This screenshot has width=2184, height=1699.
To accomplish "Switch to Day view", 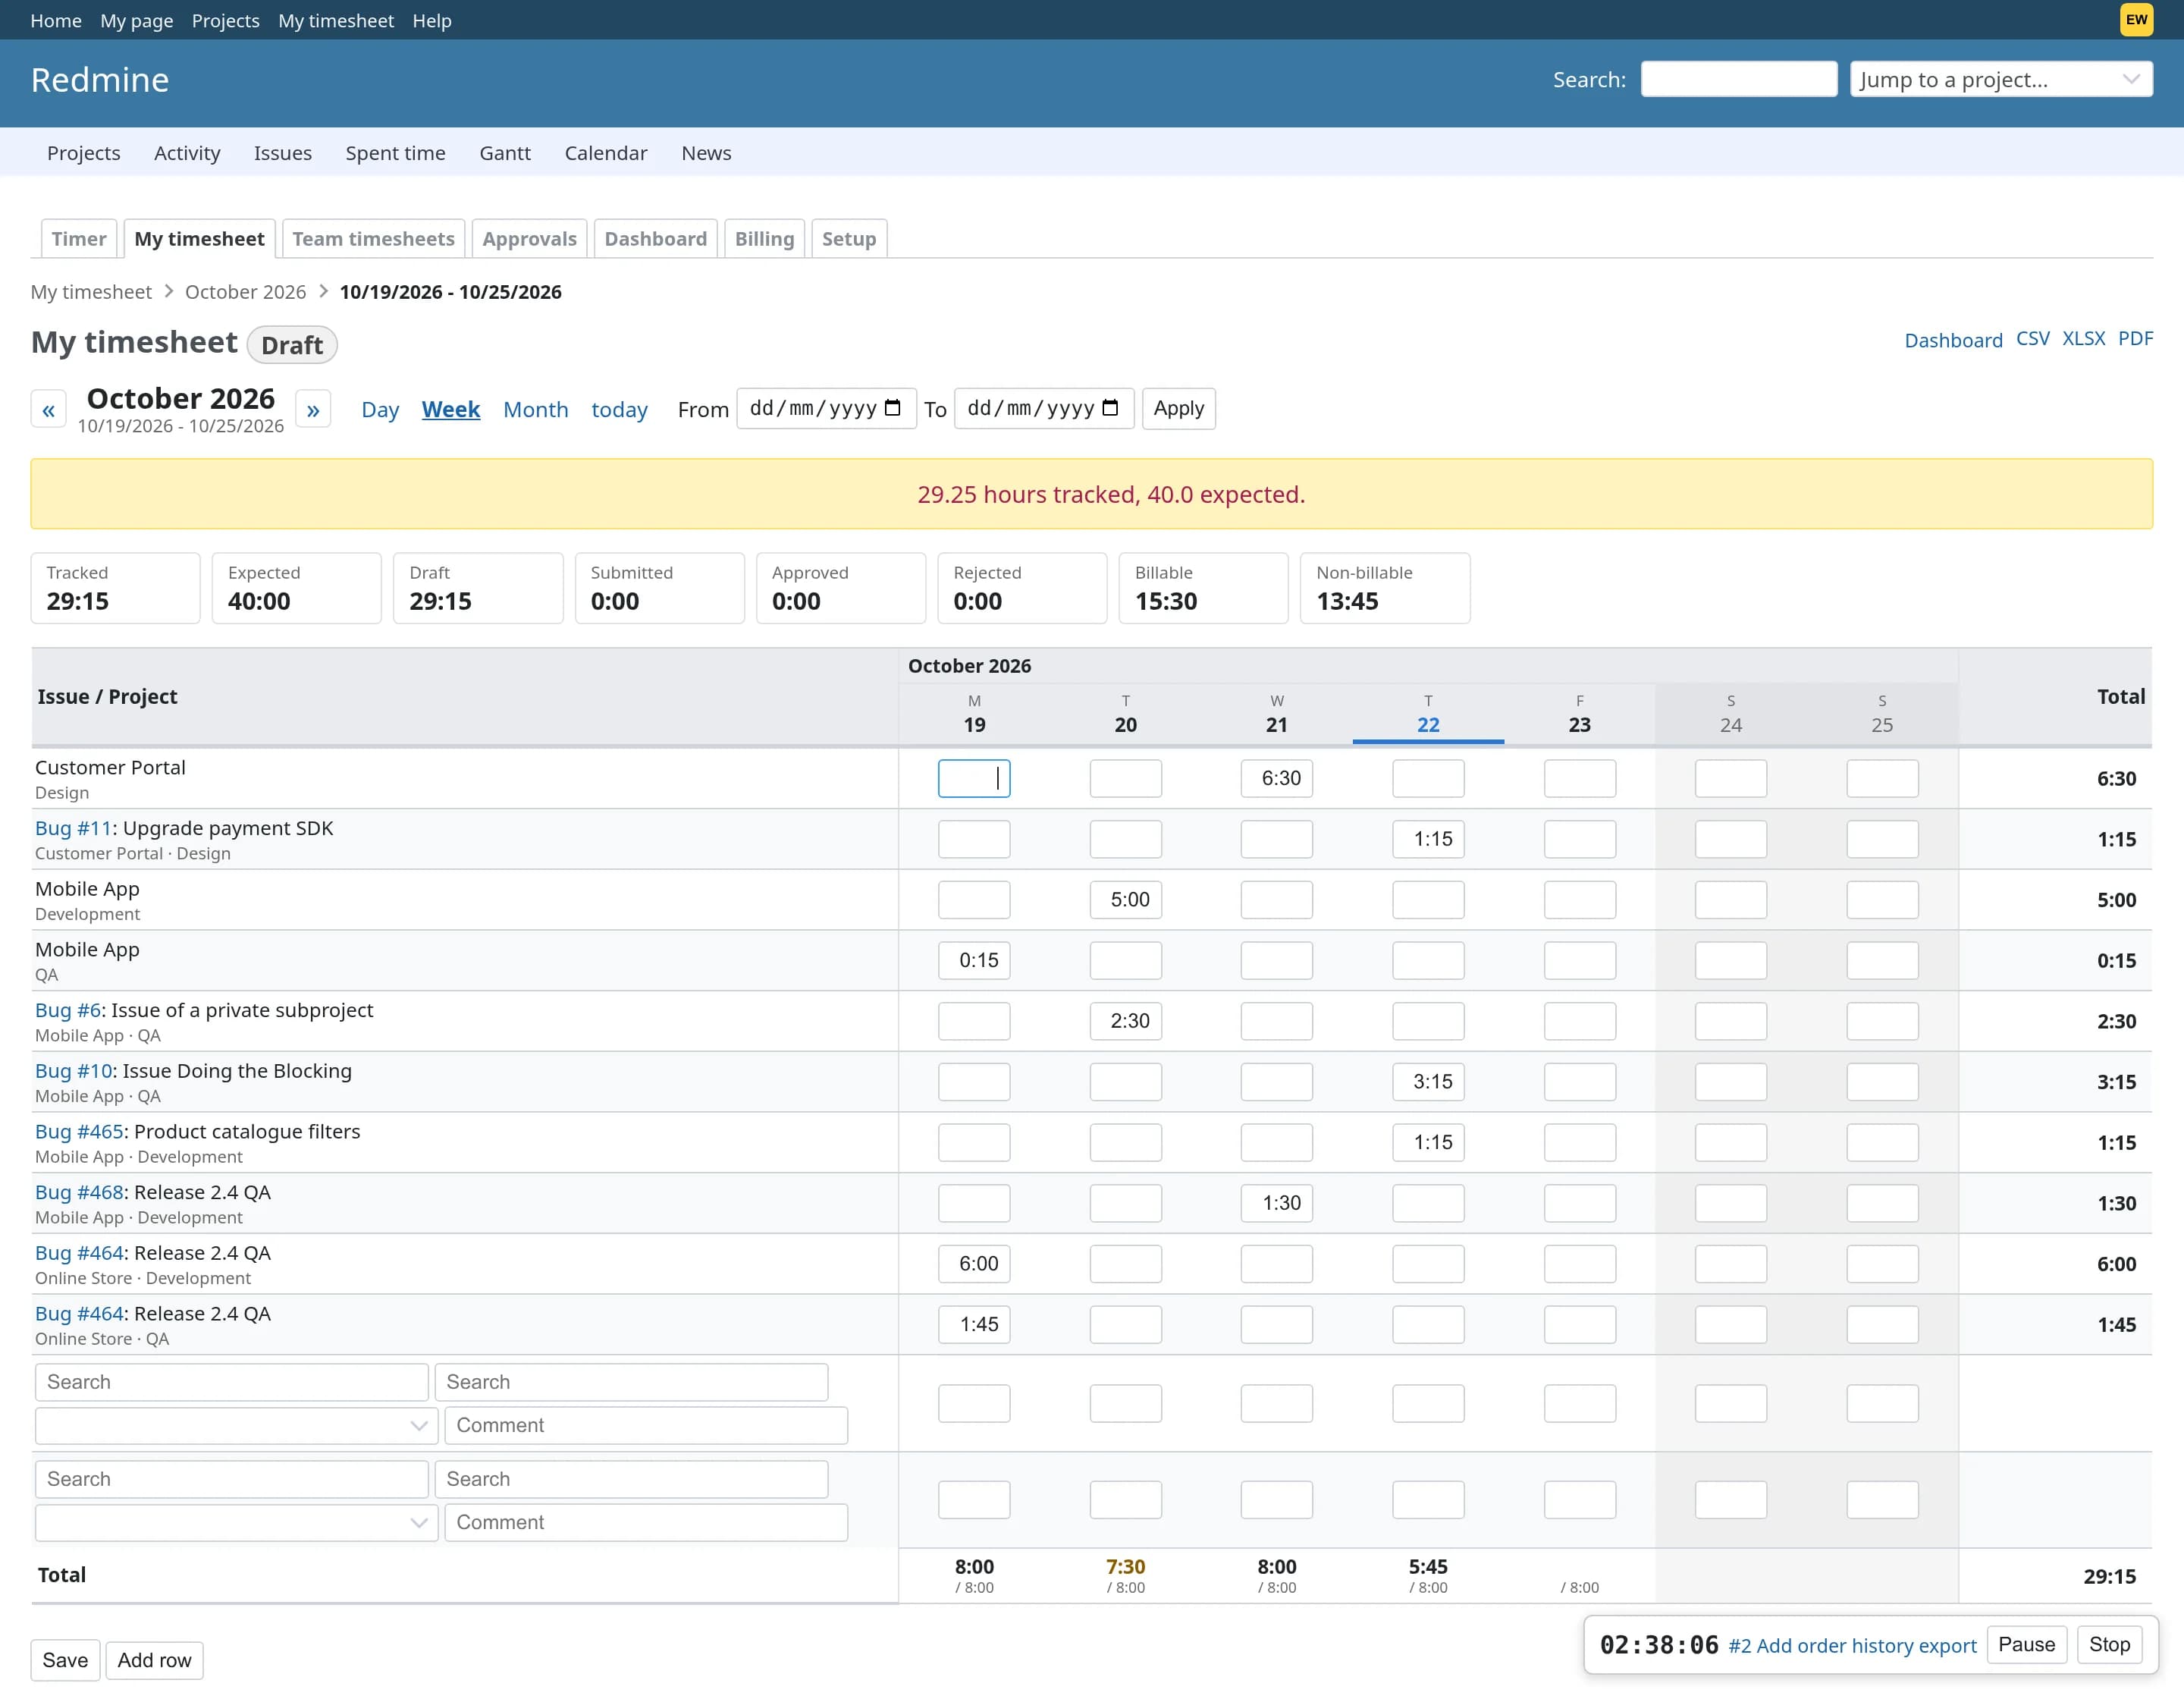I will [x=380, y=409].
